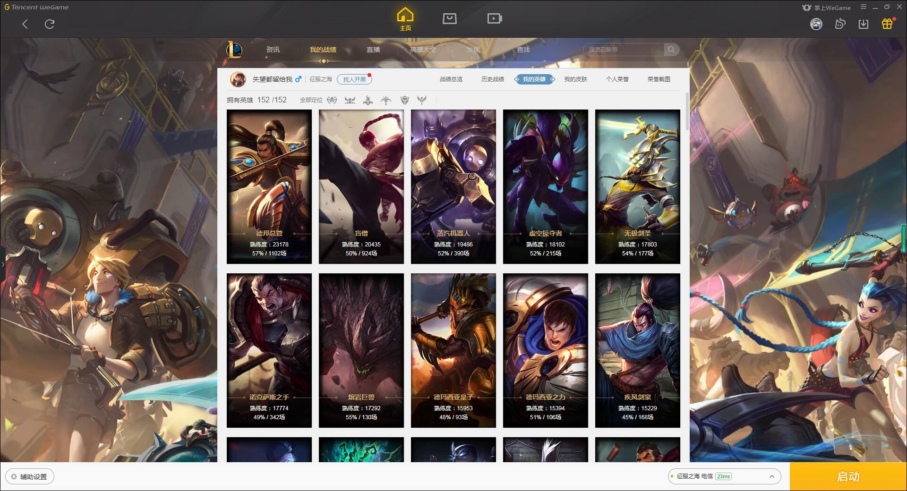Image resolution: width=907 pixels, height=491 pixels.
Task: Filter heroes by the shield role icon
Action: pos(404,100)
